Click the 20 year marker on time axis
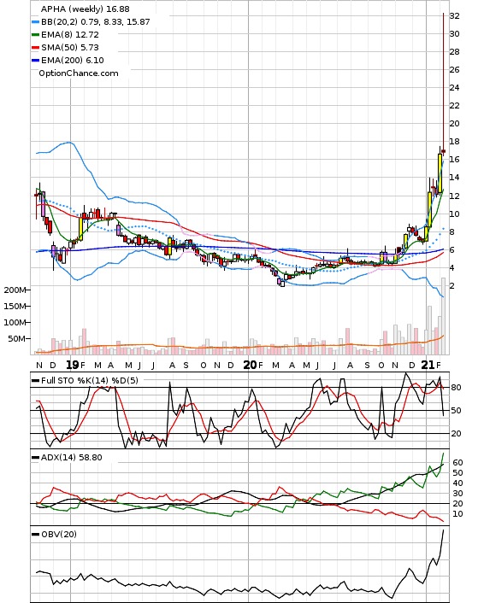The image size is (484, 603). [x=250, y=365]
